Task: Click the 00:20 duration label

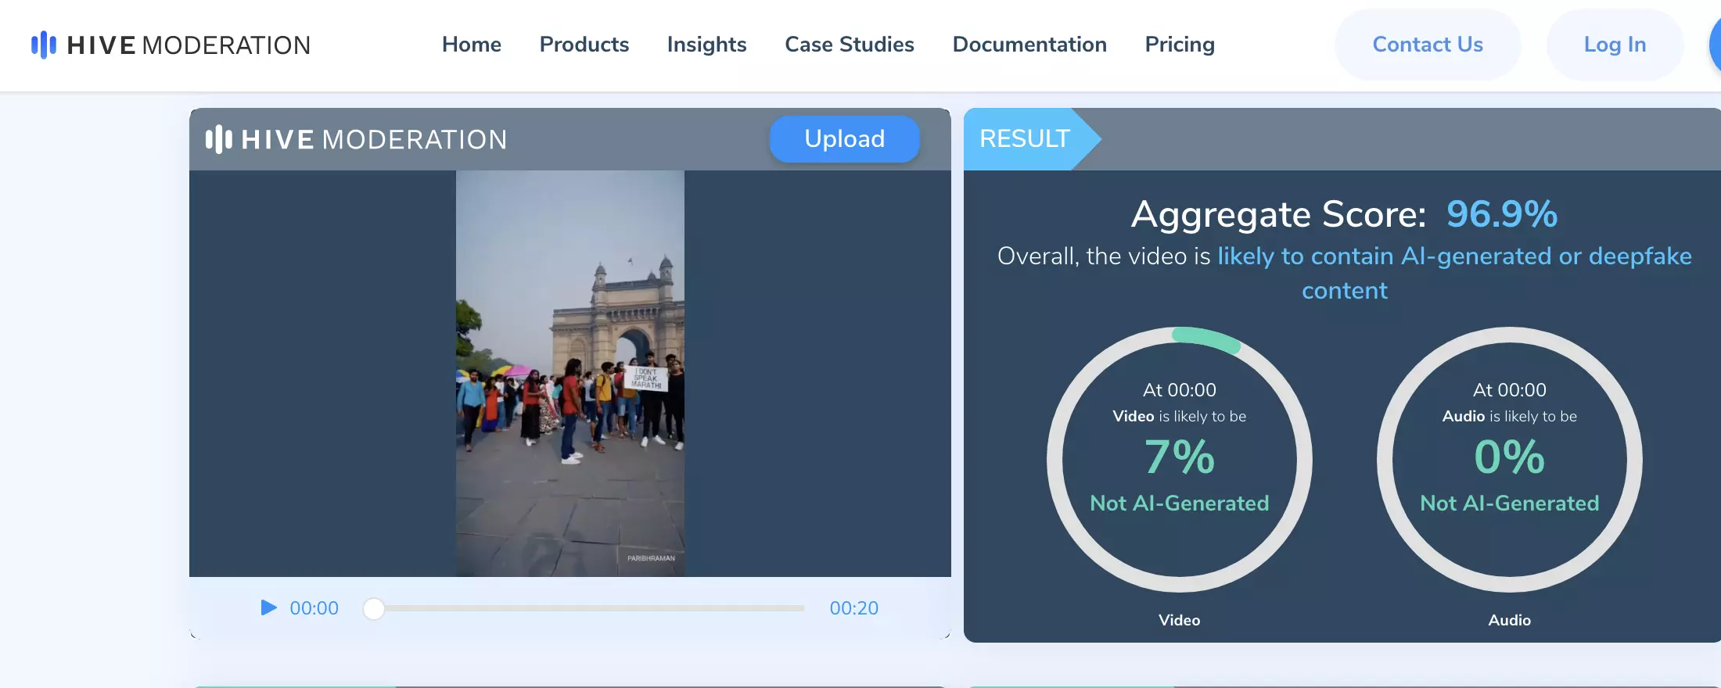Action: pyautogui.click(x=854, y=608)
